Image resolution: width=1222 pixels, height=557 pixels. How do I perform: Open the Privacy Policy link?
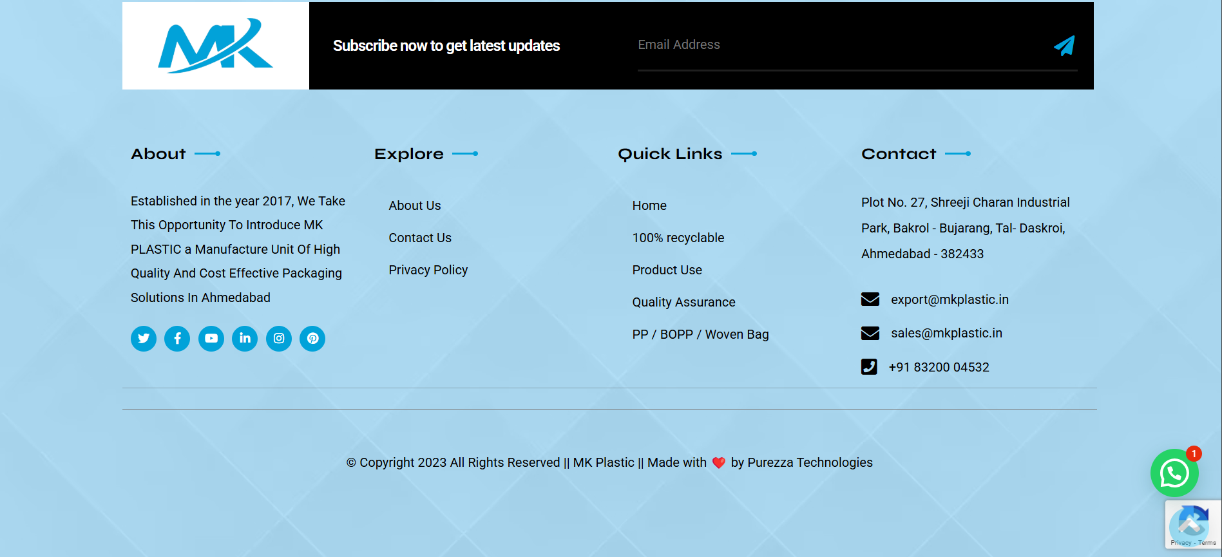pos(428,270)
